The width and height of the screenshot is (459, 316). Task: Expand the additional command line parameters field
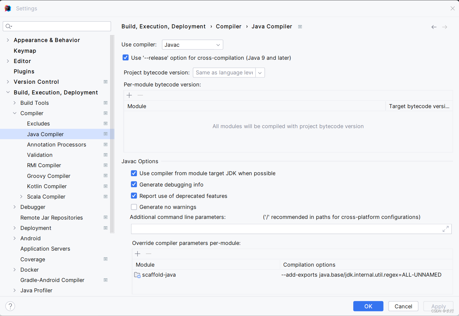point(445,229)
